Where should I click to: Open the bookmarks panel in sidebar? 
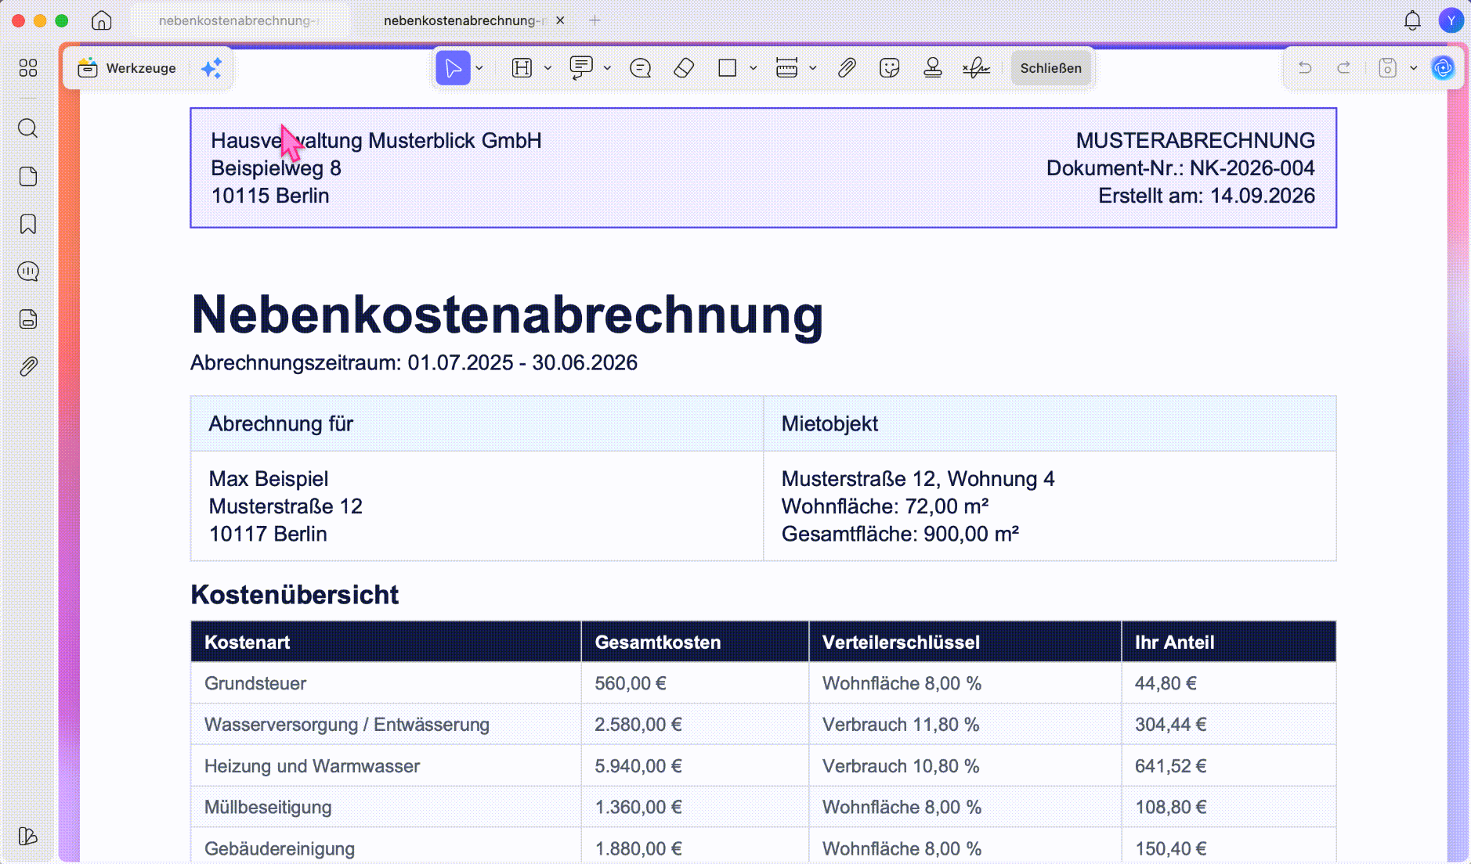click(x=28, y=224)
